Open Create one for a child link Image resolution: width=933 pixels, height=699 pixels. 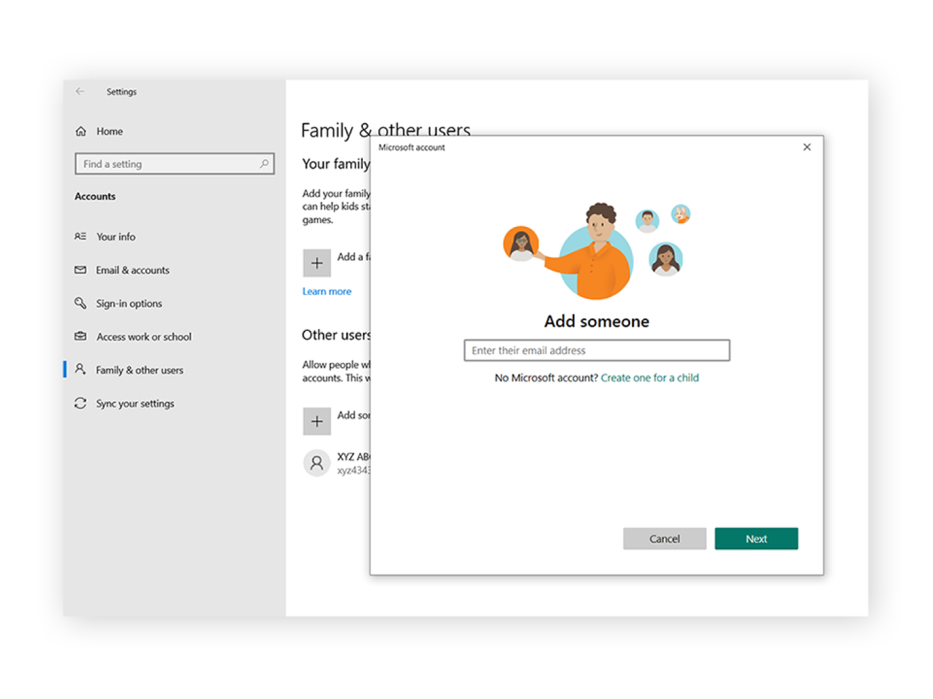[x=649, y=377]
